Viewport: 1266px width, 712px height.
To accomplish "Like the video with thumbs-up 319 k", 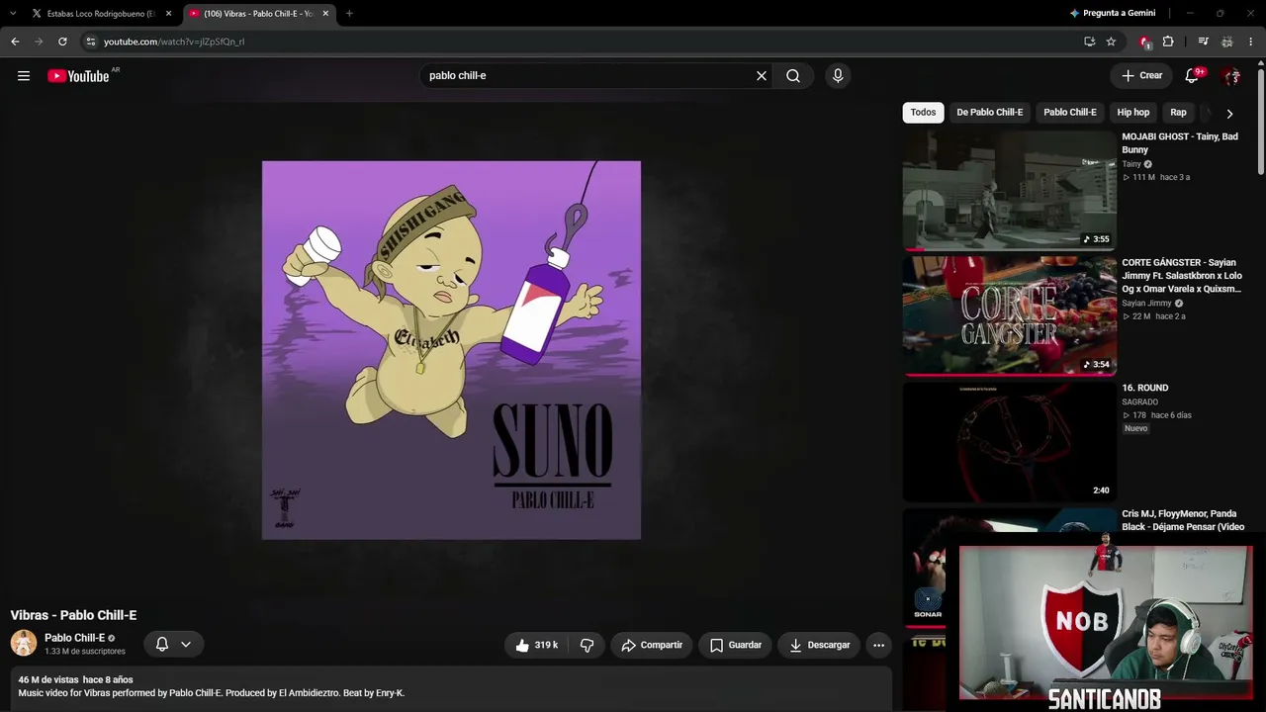I will point(536,645).
